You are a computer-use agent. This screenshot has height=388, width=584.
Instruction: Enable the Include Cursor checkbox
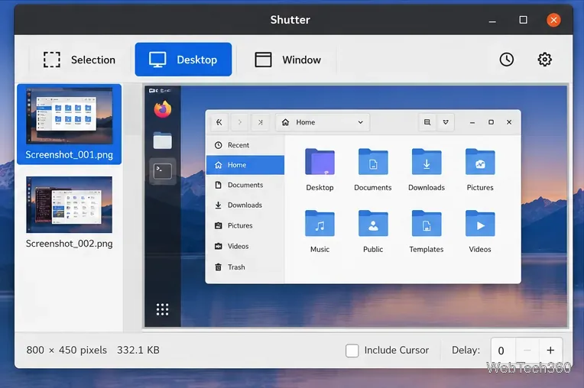[x=352, y=351]
